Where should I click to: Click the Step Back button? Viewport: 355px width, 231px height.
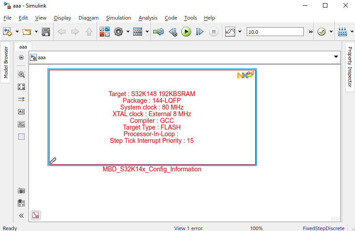pyautogui.click(x=173, y=32)
